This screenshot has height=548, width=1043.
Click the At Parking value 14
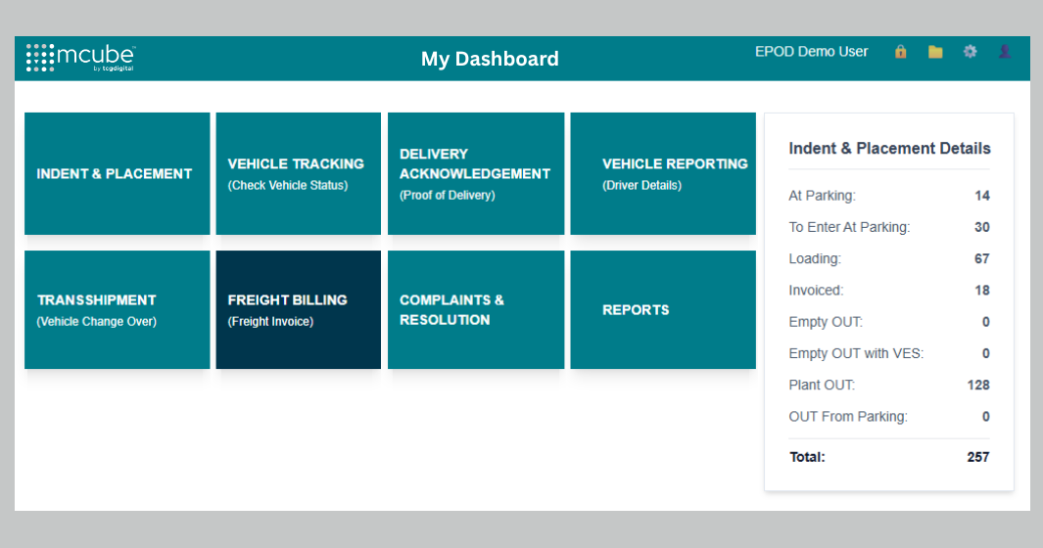click(x=982, y=196)
